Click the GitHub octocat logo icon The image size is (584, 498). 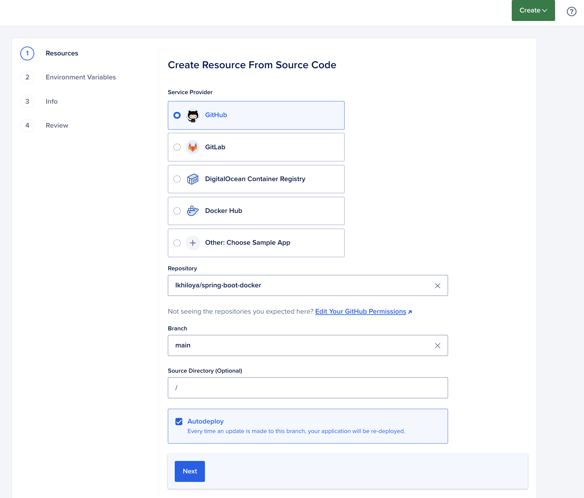pos(193,115)
